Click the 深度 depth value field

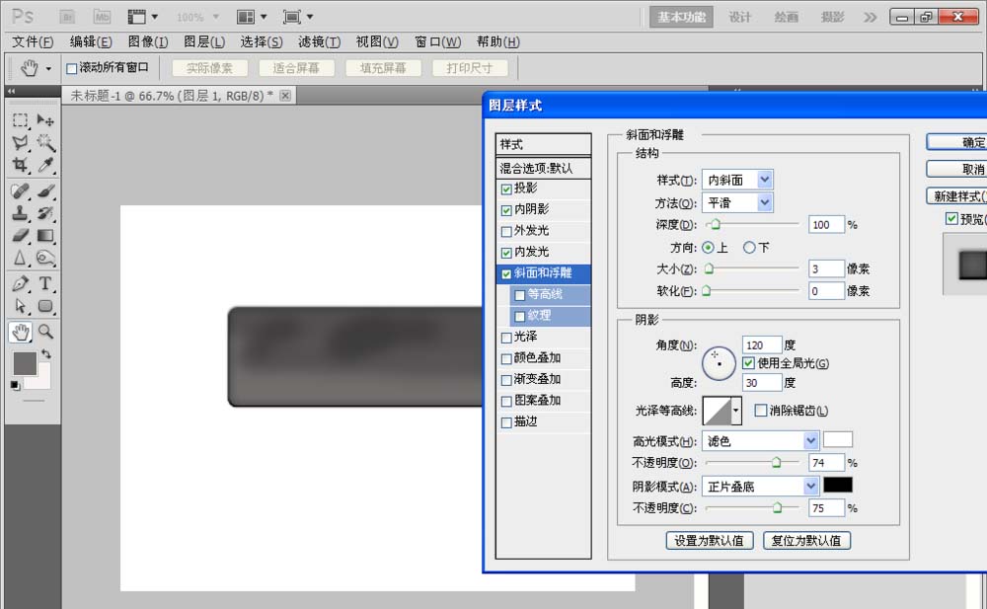tap(825, 225)
